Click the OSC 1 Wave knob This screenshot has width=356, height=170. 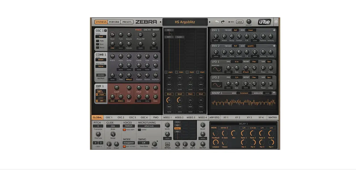point(112,35)
